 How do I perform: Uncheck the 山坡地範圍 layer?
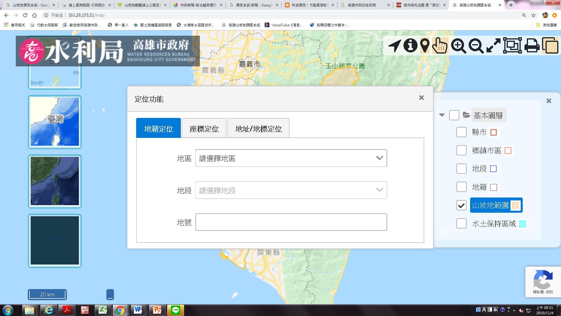tap(461, 205)
